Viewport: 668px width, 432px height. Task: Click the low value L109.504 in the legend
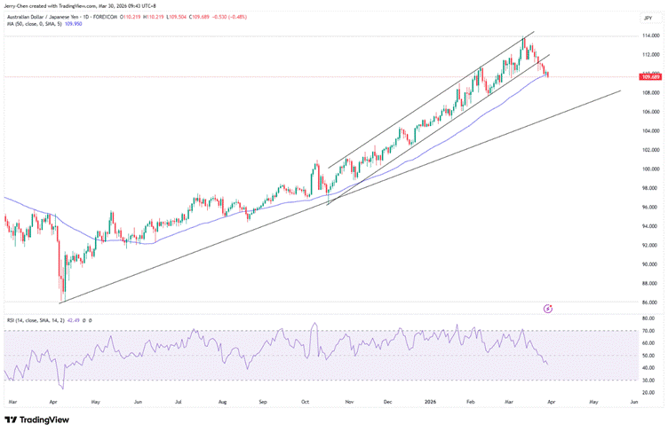pos(177,17)
